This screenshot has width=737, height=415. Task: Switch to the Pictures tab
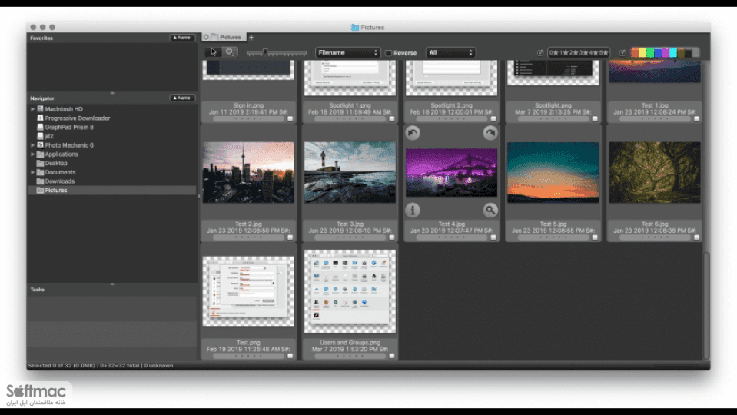point(230,37)
